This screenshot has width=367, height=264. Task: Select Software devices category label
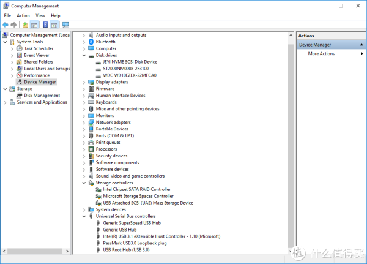coord(112,169)
